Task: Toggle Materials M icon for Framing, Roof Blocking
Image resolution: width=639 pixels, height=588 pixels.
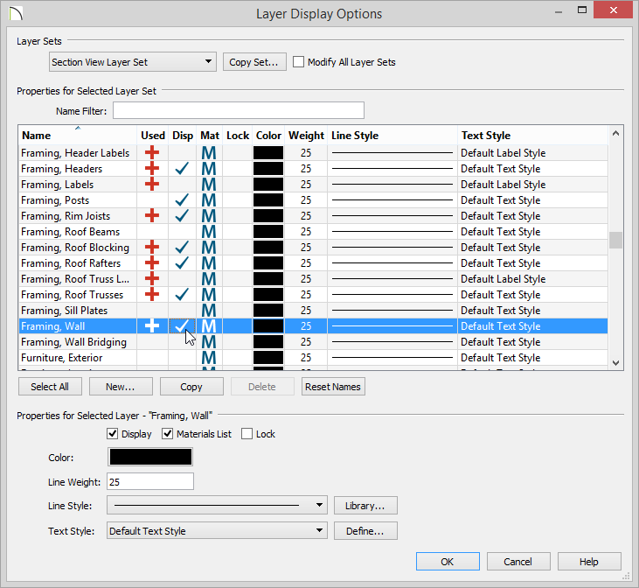Action: pos(209,248)
